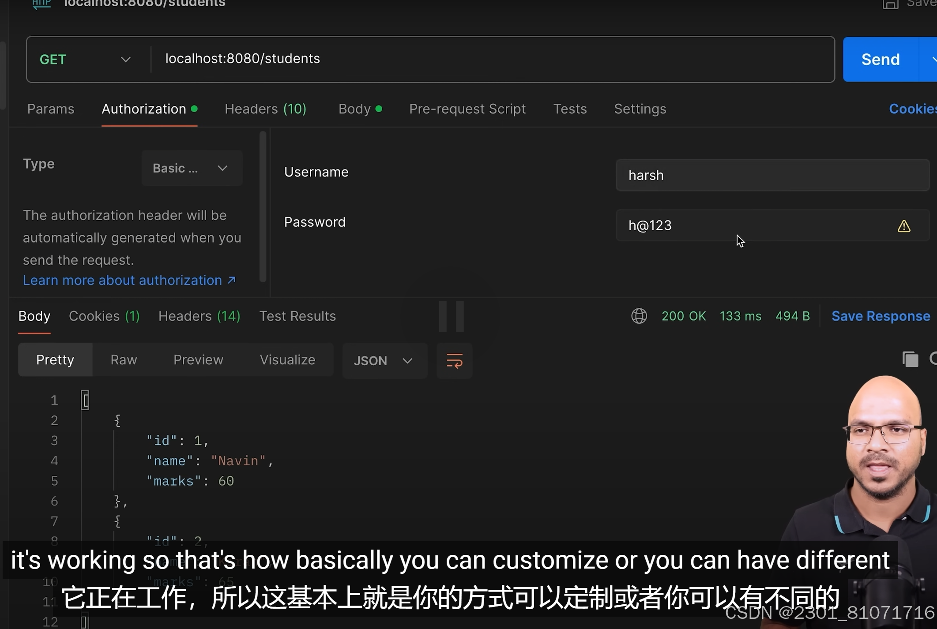The image size is (937, 629).
Task: Copy the response body with the copy icon
Action: (x=910, y=359)
